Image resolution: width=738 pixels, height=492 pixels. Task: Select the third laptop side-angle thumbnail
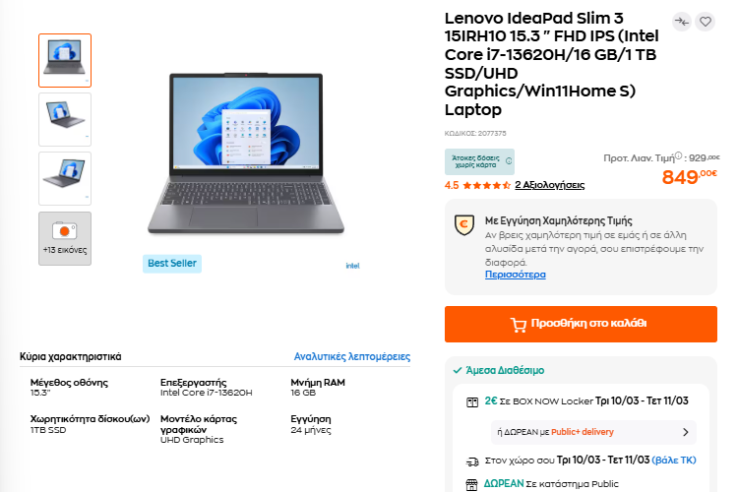click(65, 178)
